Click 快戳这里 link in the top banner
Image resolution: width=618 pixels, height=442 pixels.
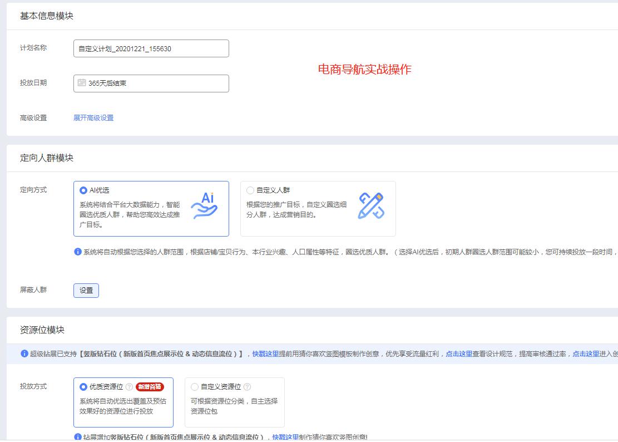click(x=265, y=353)
